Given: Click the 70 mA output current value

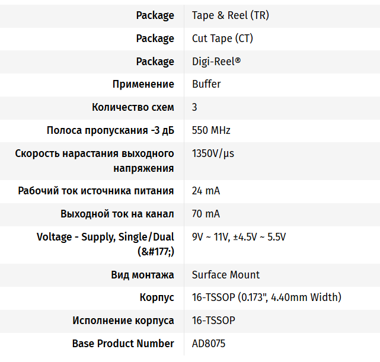Looking at the screenshot, I should 206,214.
